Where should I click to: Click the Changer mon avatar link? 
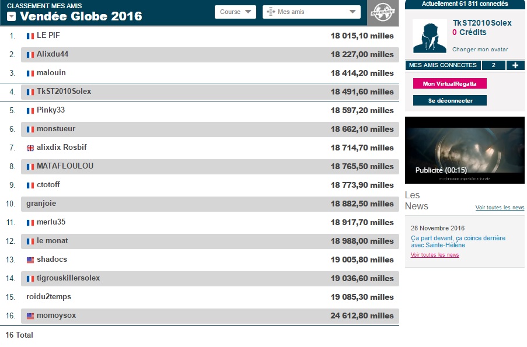(x=480, y=50)
